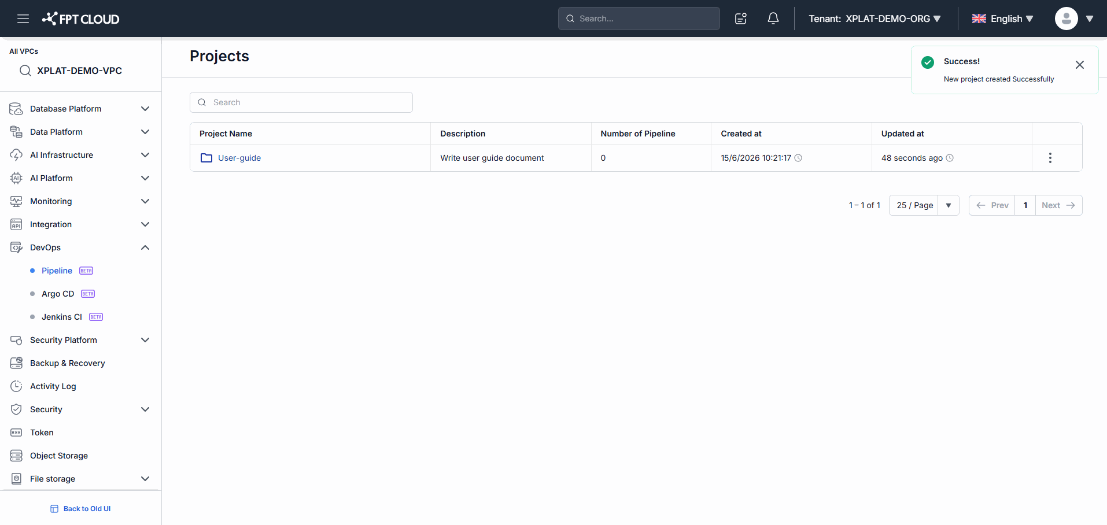The height and width of the screenshot is (525, 1107).
Task: Expand the Integration chevron
Action: coord(145,224)
